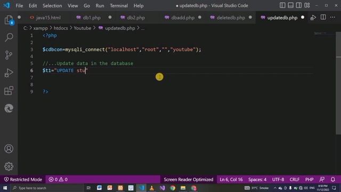Open the File menu
The height and width of the screenshot is (192, 341).
tap(19, 6)
